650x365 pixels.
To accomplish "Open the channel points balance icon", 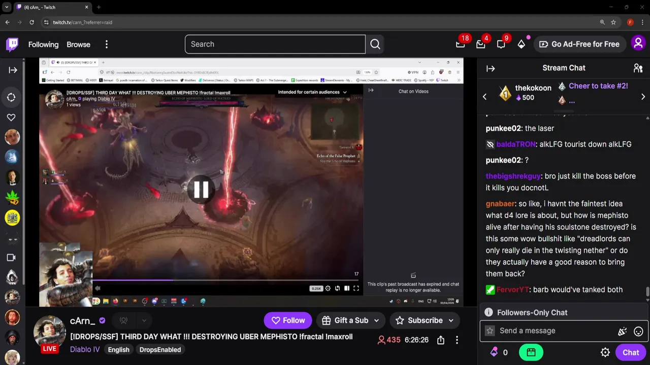I will click(494, 352).
